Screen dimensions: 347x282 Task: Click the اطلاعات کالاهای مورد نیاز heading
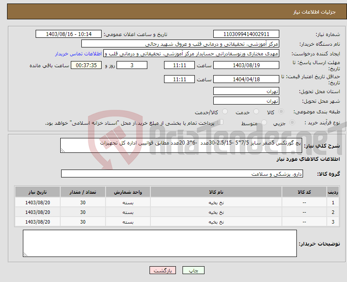(308, 159)
